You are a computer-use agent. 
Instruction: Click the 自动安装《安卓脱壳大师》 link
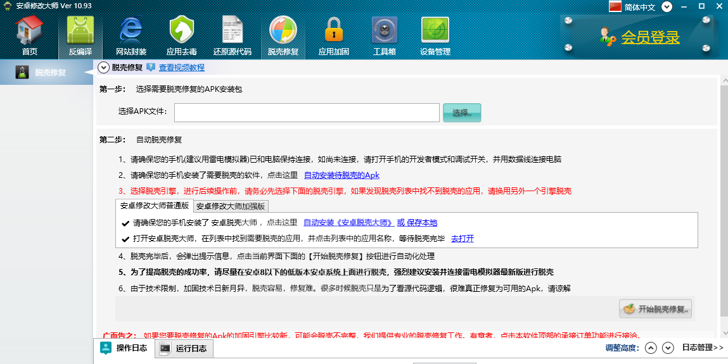[x=348, y=223]
